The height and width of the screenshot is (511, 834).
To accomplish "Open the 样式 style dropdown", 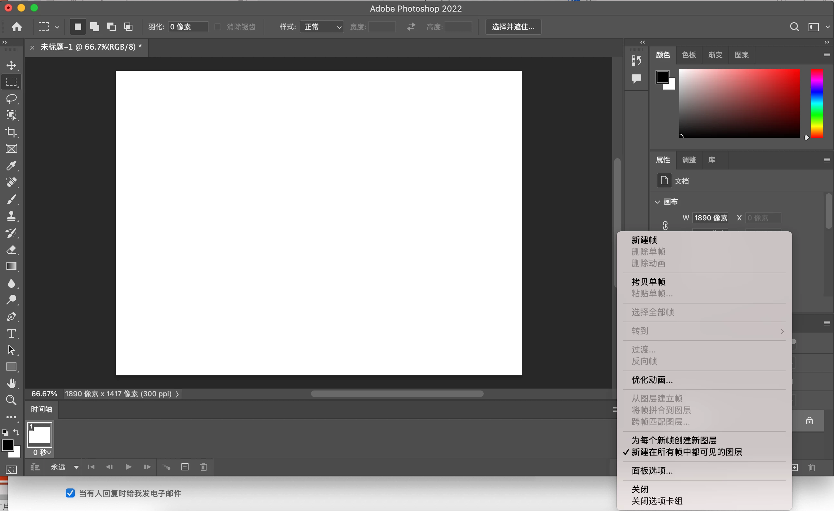I will [x=322, y=27].
